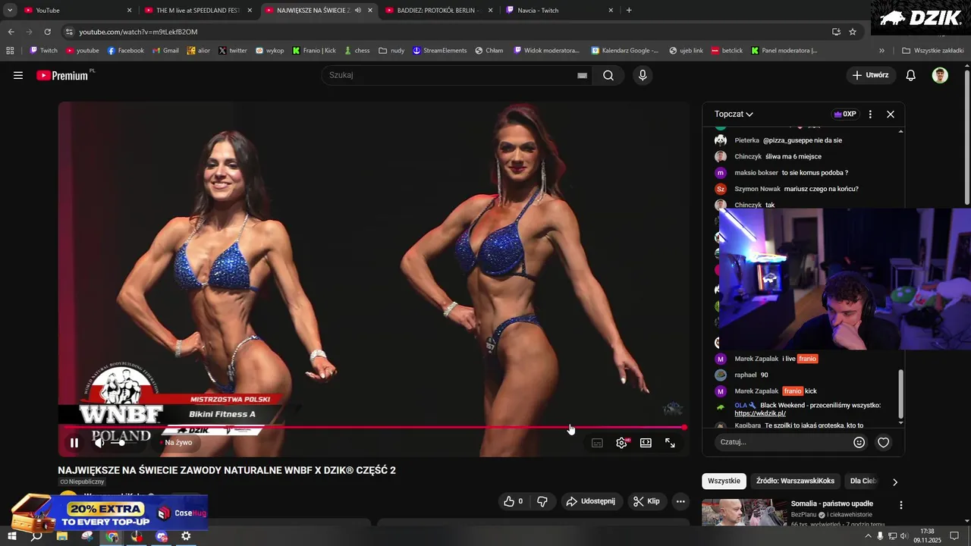Click the red video progress bar
The height and width of the screenshot is (546, 971).
373,428
